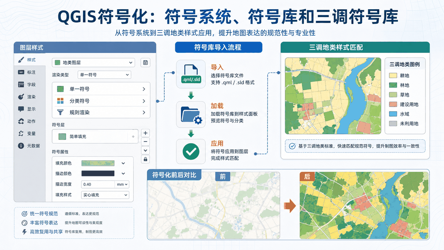Image resolution: width=444 pixels, height=250 pixels.
Task: Expand the 单一符号 row chevron
Action: pyautogui.click(x=144, y=89)
